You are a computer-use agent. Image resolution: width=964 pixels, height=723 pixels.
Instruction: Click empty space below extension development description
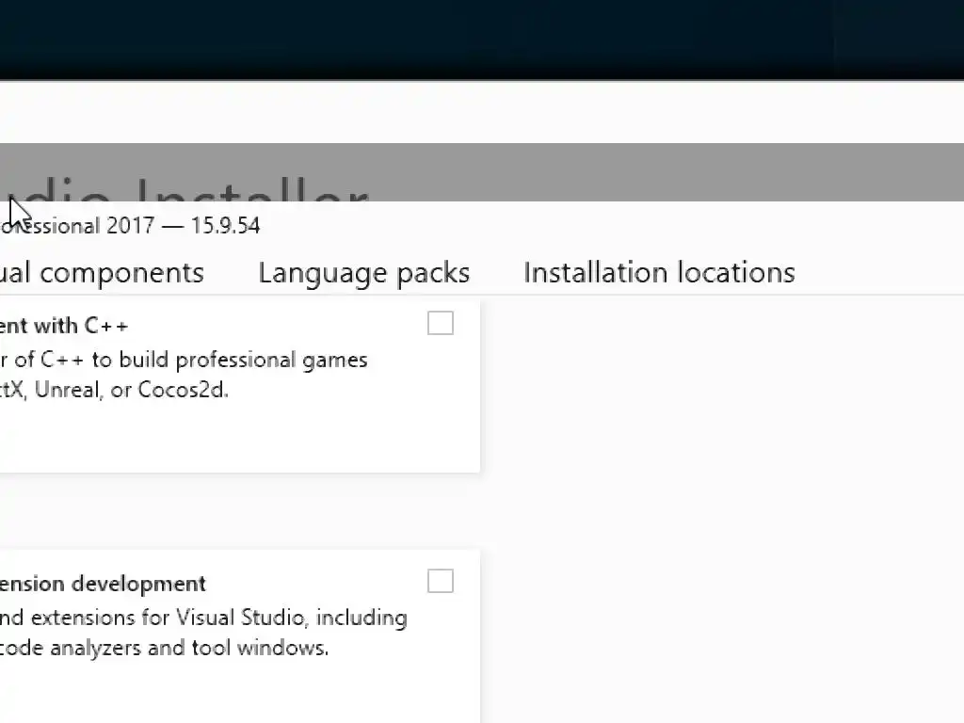(235, 692)
